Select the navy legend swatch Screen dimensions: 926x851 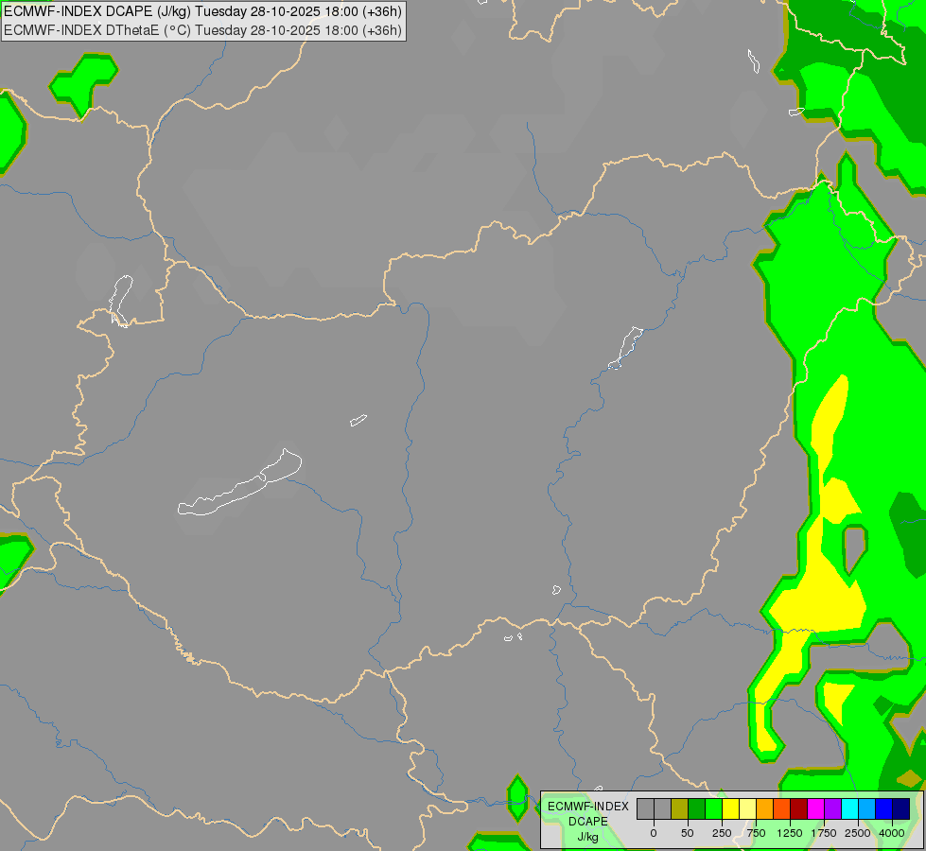point(901,808)
